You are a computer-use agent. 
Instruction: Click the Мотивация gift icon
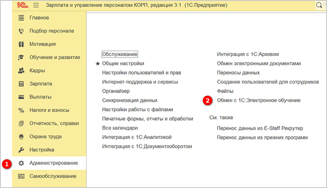click(x=21, y=44)
